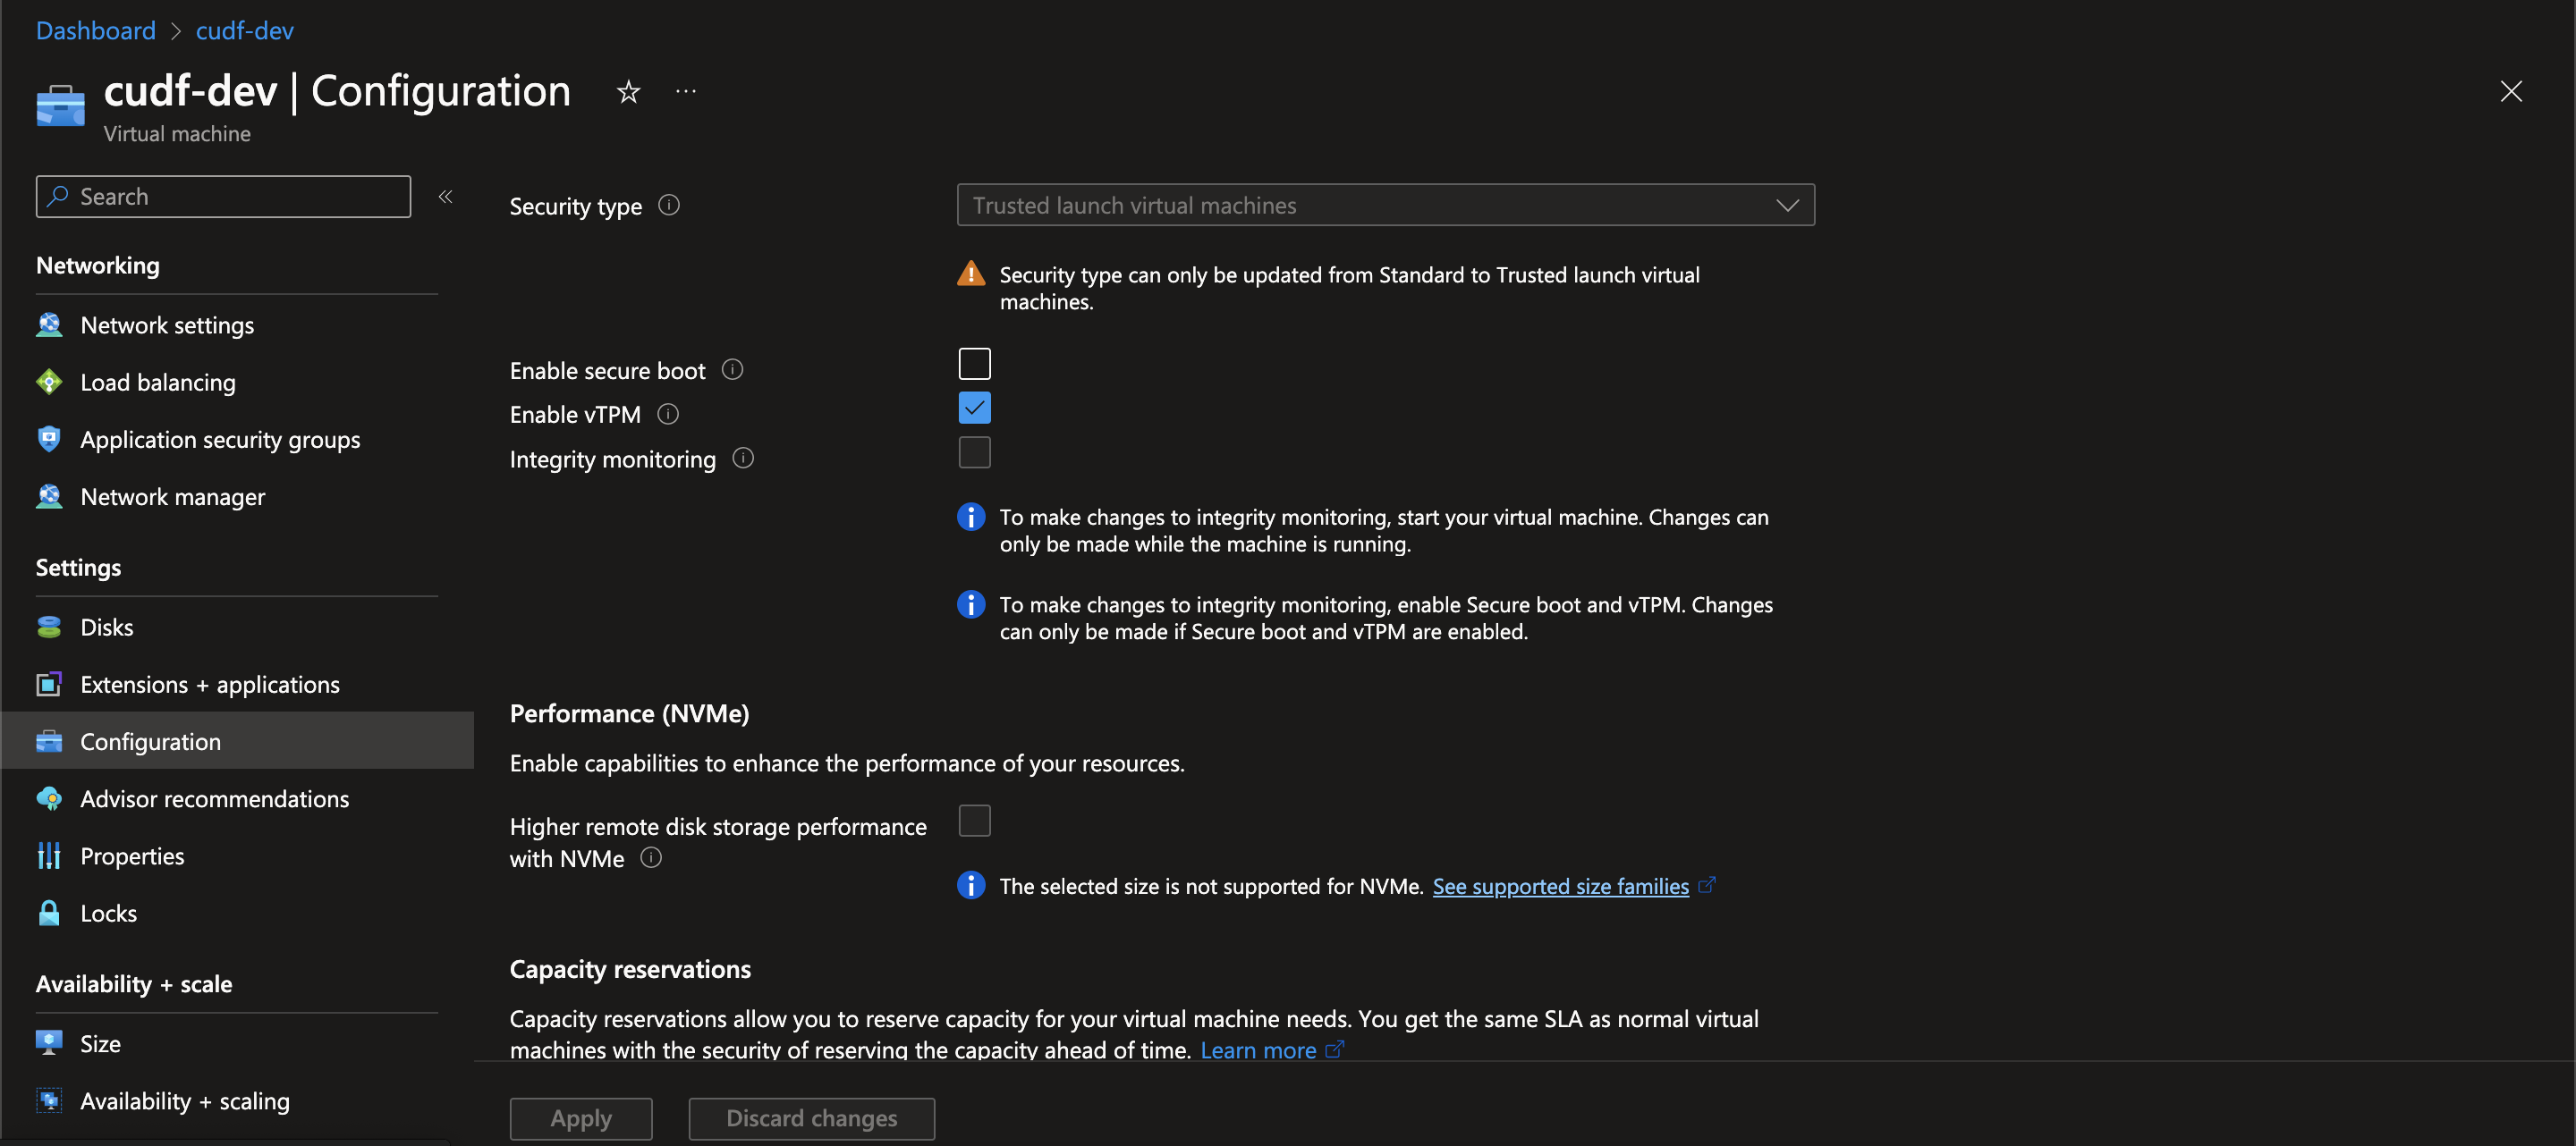Viewport: 2576px width, 1146px height.
Task: Navigate to Dashboard via breadcrumb
Action: coord(95,30)
